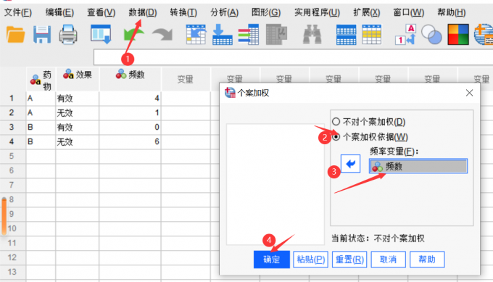Select the 药物 column header
The image size is (493, 282).
click(x=41, y=79)
